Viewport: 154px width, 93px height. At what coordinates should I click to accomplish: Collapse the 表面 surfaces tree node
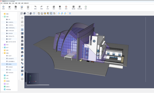point(3,53)
